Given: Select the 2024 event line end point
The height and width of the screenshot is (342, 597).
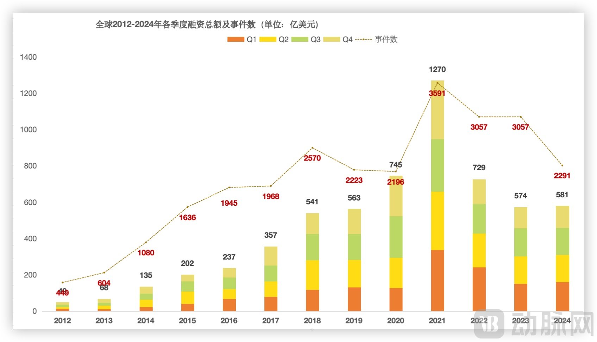Looking at the screenshot, I should [x=562, y=165].
